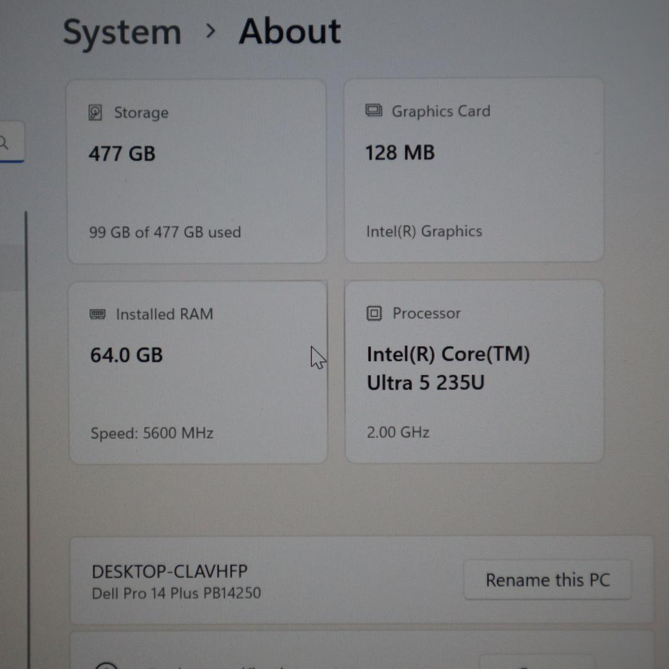Viewport: 669px width, 669px height.
Task: Click the Dell Pro 14 Plus PB14250 model text
Action: point(176,593)
